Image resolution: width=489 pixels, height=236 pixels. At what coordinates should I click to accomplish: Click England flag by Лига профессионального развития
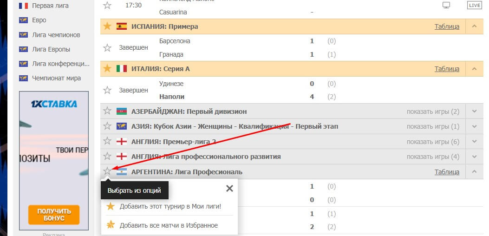122,157
